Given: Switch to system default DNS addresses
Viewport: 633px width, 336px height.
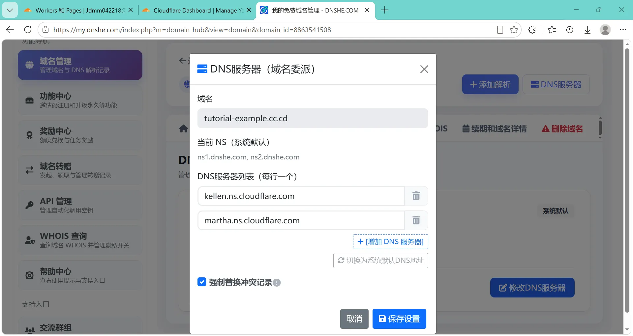Looking at the screenshot, I should point(380,261).
